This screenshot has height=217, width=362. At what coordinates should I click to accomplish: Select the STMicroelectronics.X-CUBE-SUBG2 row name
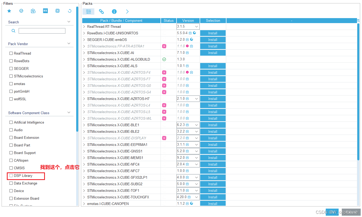[x=115, y=184]
